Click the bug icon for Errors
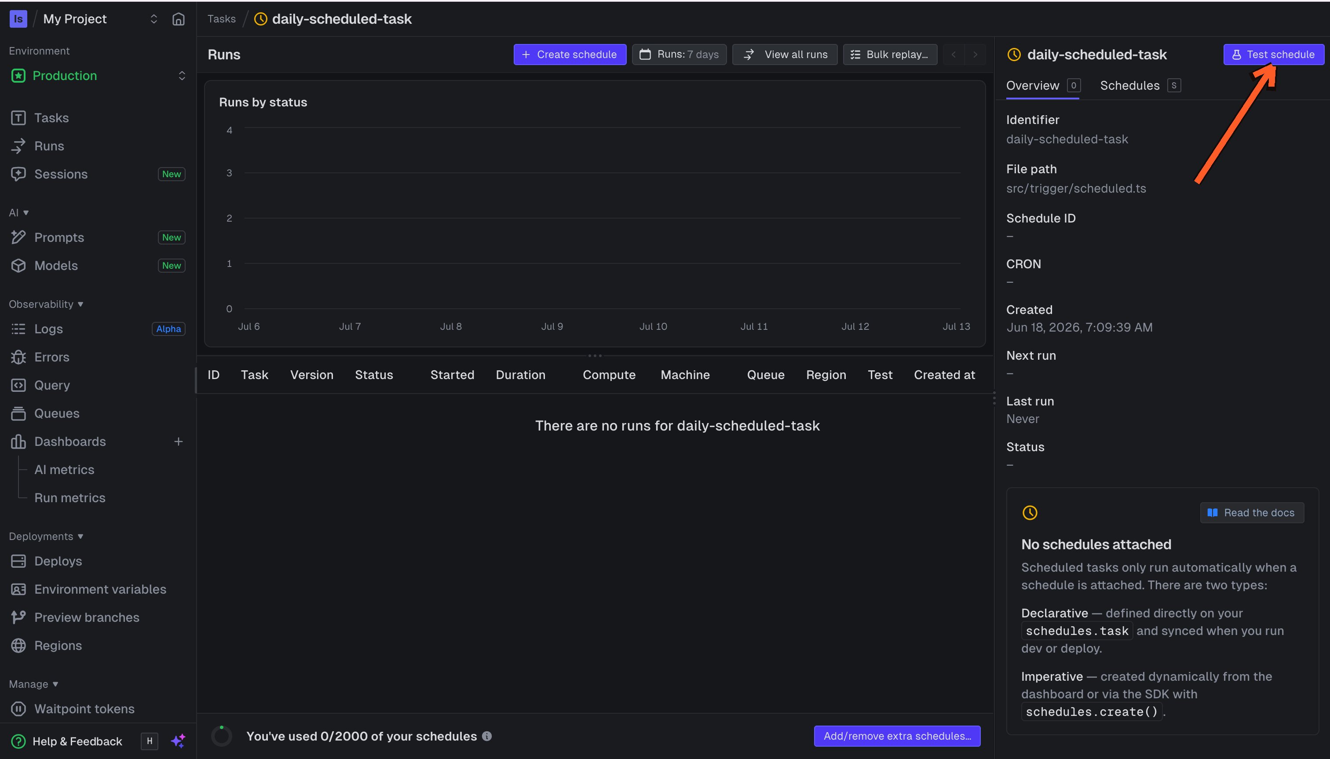 pos(18,357)
